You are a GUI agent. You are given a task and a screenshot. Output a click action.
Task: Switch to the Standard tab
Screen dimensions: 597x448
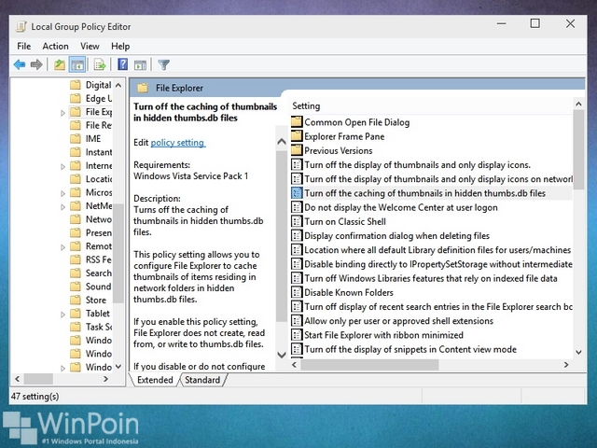click(x=202, y=380)
